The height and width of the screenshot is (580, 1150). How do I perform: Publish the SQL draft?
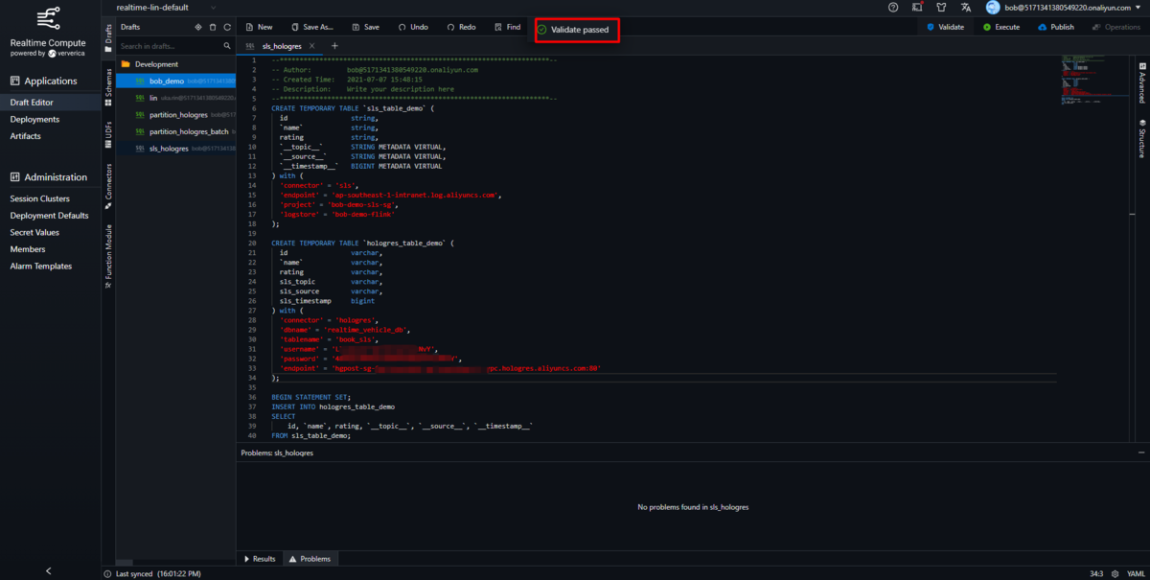click(1056, 27)
